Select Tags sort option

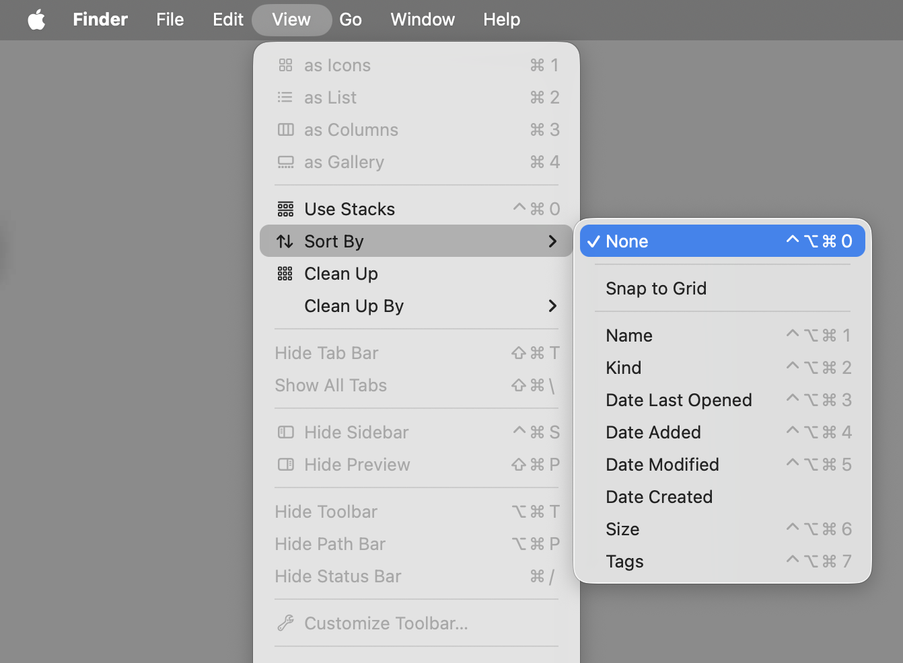(624, 561)
